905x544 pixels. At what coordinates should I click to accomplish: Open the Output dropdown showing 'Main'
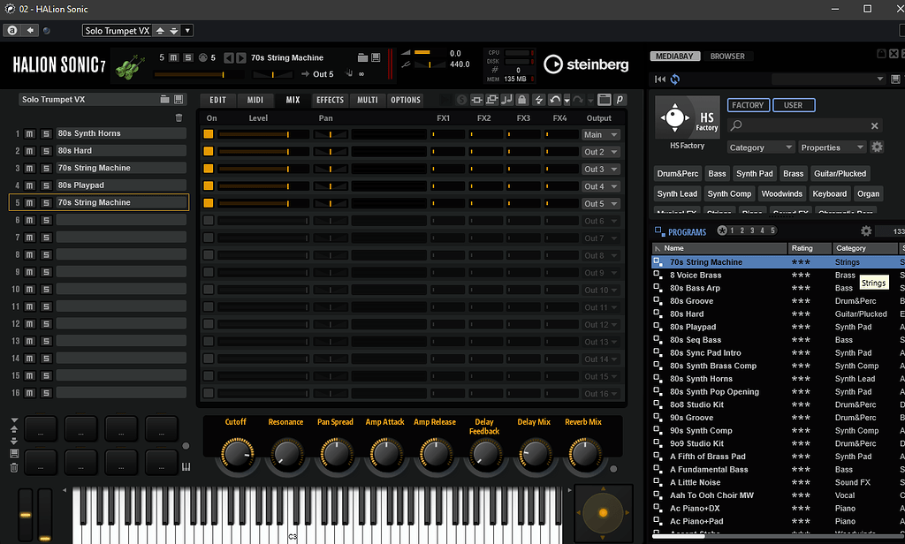tap(600, 133)
